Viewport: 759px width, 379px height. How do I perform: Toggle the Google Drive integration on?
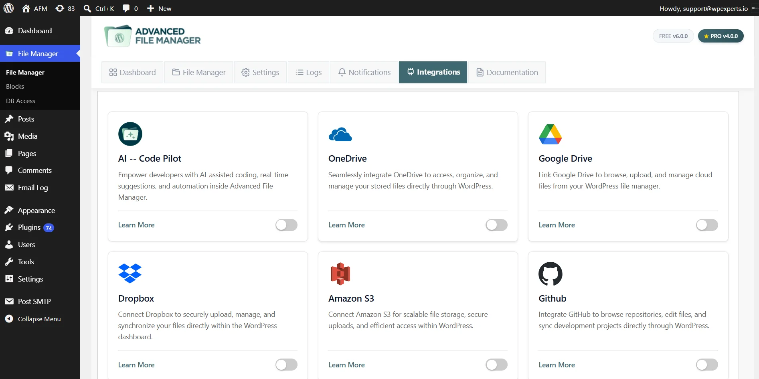(x=707, y=225)
